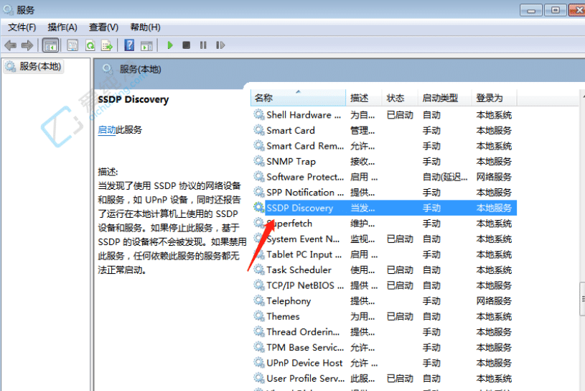This screenshot has height=391, width=585.
Task: Click the gear icon beside SPP Notification
Action: (x=259, y=193)
